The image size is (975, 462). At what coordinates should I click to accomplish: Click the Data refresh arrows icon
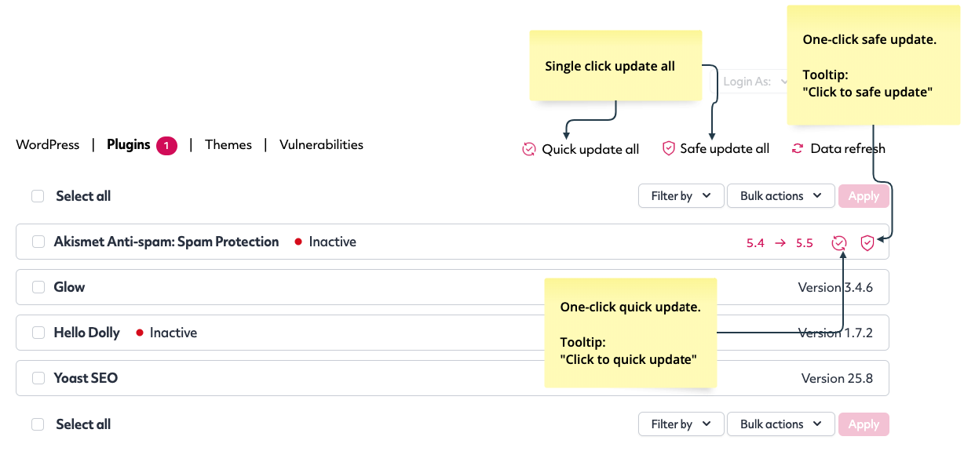pos(798,148)
